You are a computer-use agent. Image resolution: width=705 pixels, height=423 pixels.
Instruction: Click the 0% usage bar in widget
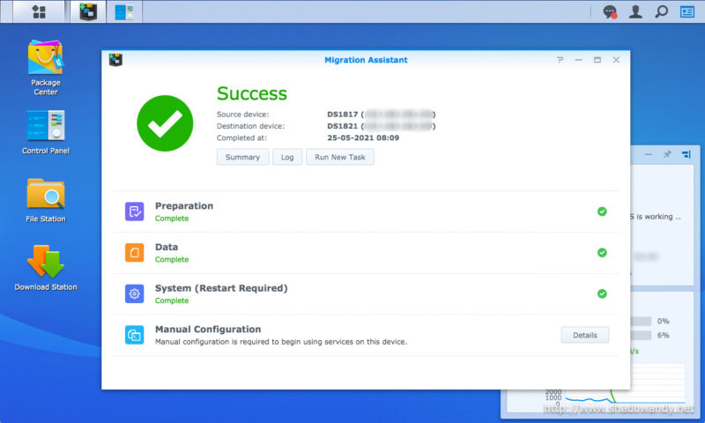(x=642, y=321)
